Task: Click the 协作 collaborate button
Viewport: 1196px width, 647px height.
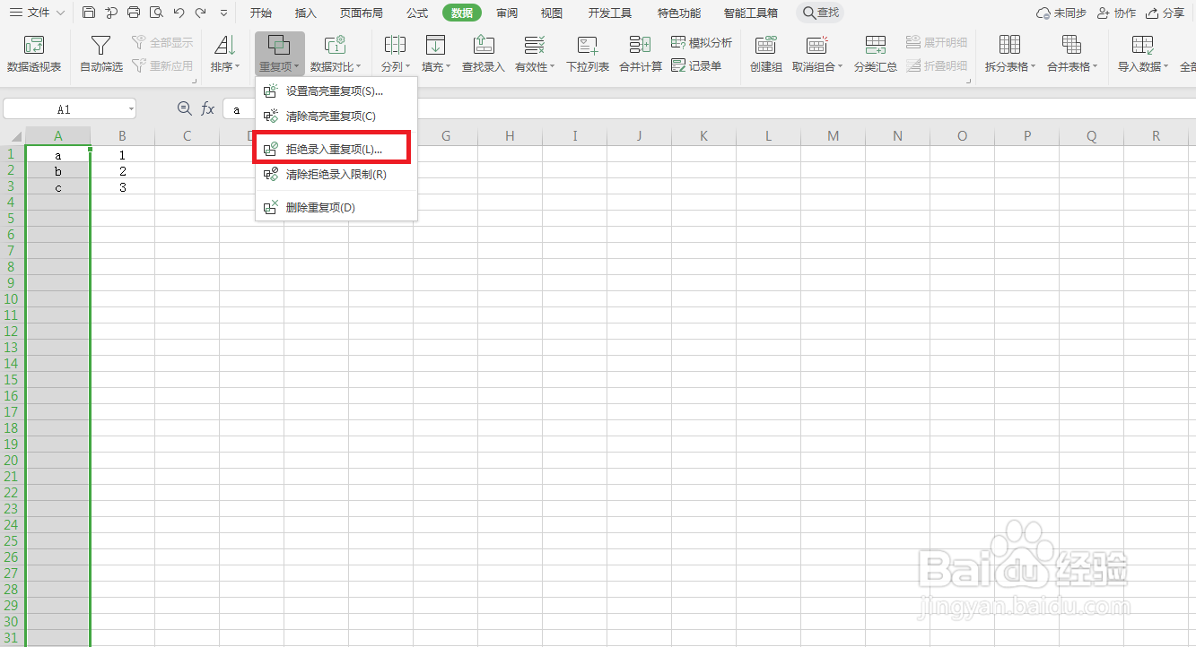Action: click(1117, 13)
